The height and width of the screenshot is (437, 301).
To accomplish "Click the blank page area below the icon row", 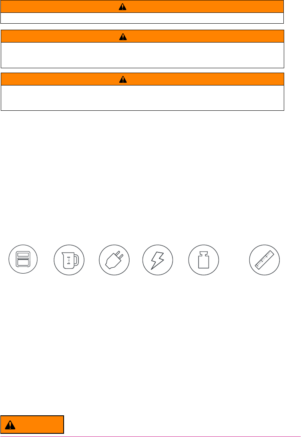I will [150, 344].
